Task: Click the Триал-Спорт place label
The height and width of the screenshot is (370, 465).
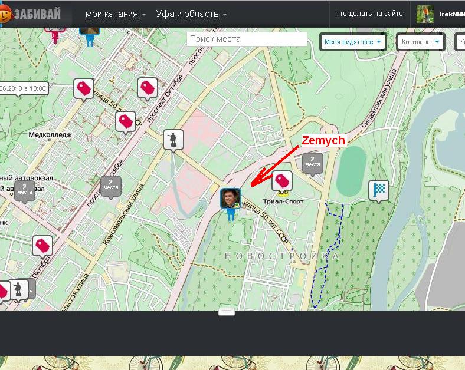Action: coord(283,201)
